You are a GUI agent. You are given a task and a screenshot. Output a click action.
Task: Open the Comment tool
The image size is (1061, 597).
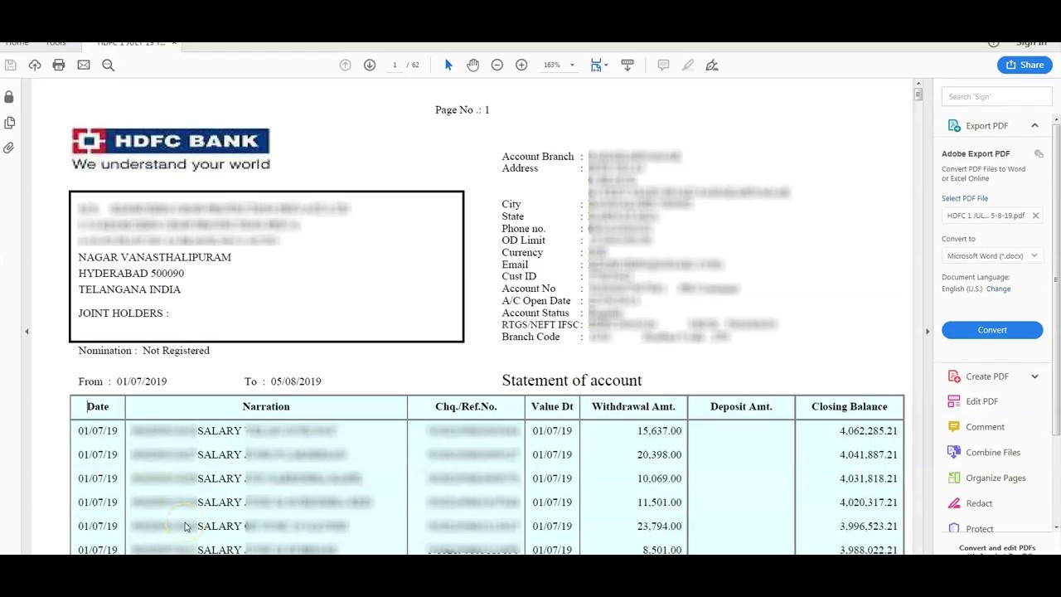[x=985, y=427]
